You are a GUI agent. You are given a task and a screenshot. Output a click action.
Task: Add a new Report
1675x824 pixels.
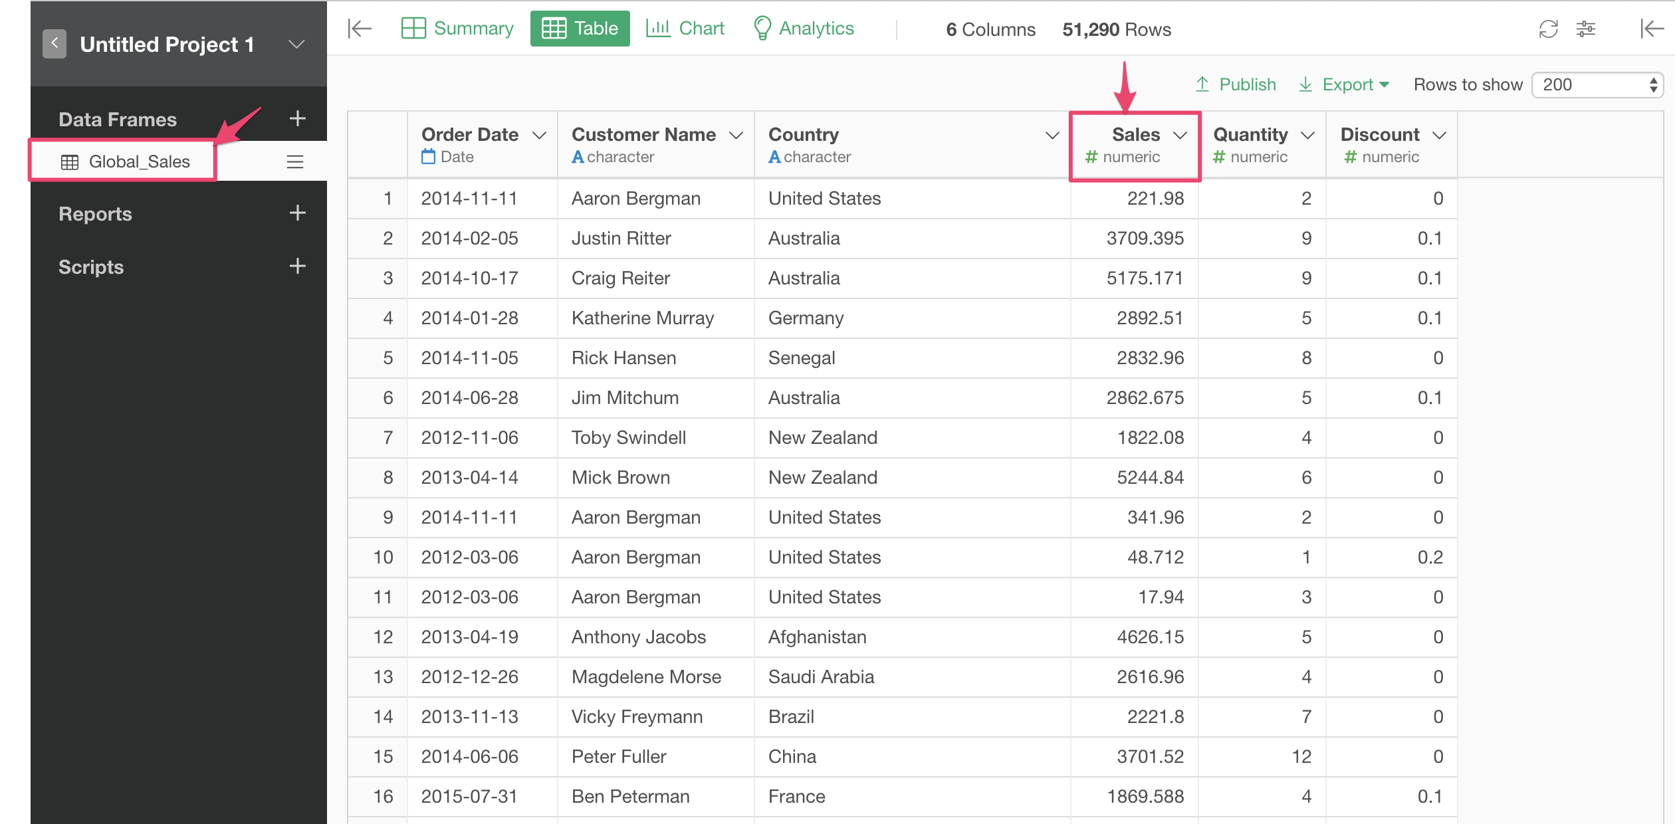click(297, 213)
